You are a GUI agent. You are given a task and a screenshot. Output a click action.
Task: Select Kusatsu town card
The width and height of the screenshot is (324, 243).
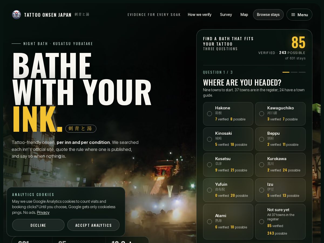click(x=228, y=165)
